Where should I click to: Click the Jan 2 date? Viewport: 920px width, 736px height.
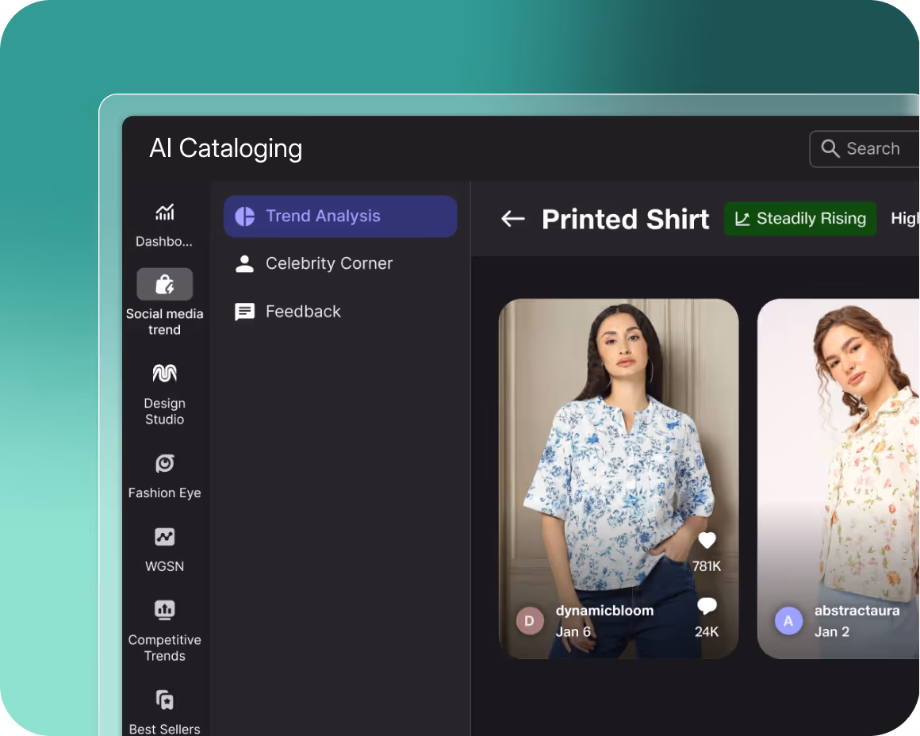(831, 632)
